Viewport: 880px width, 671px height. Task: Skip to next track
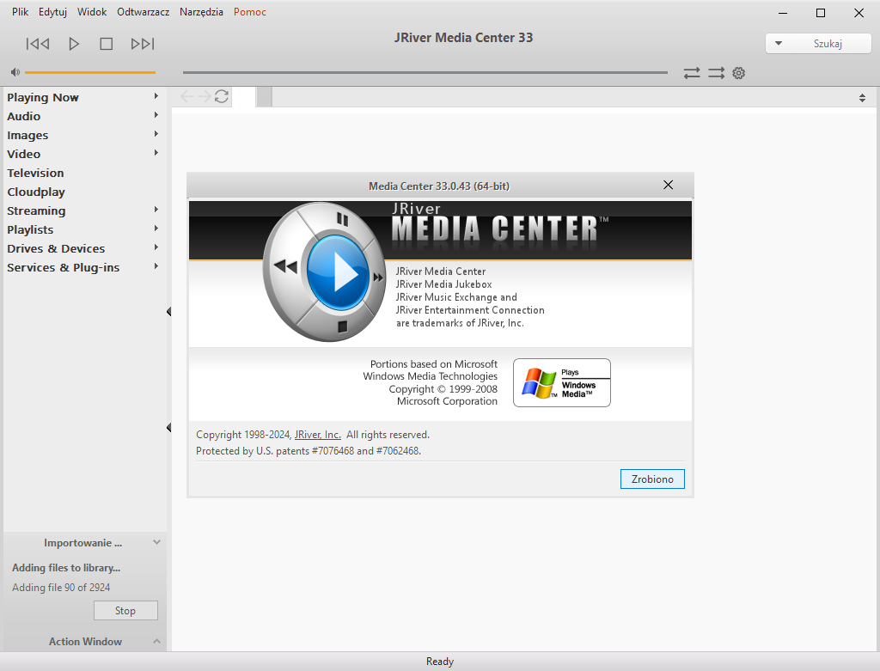(143, 44)
